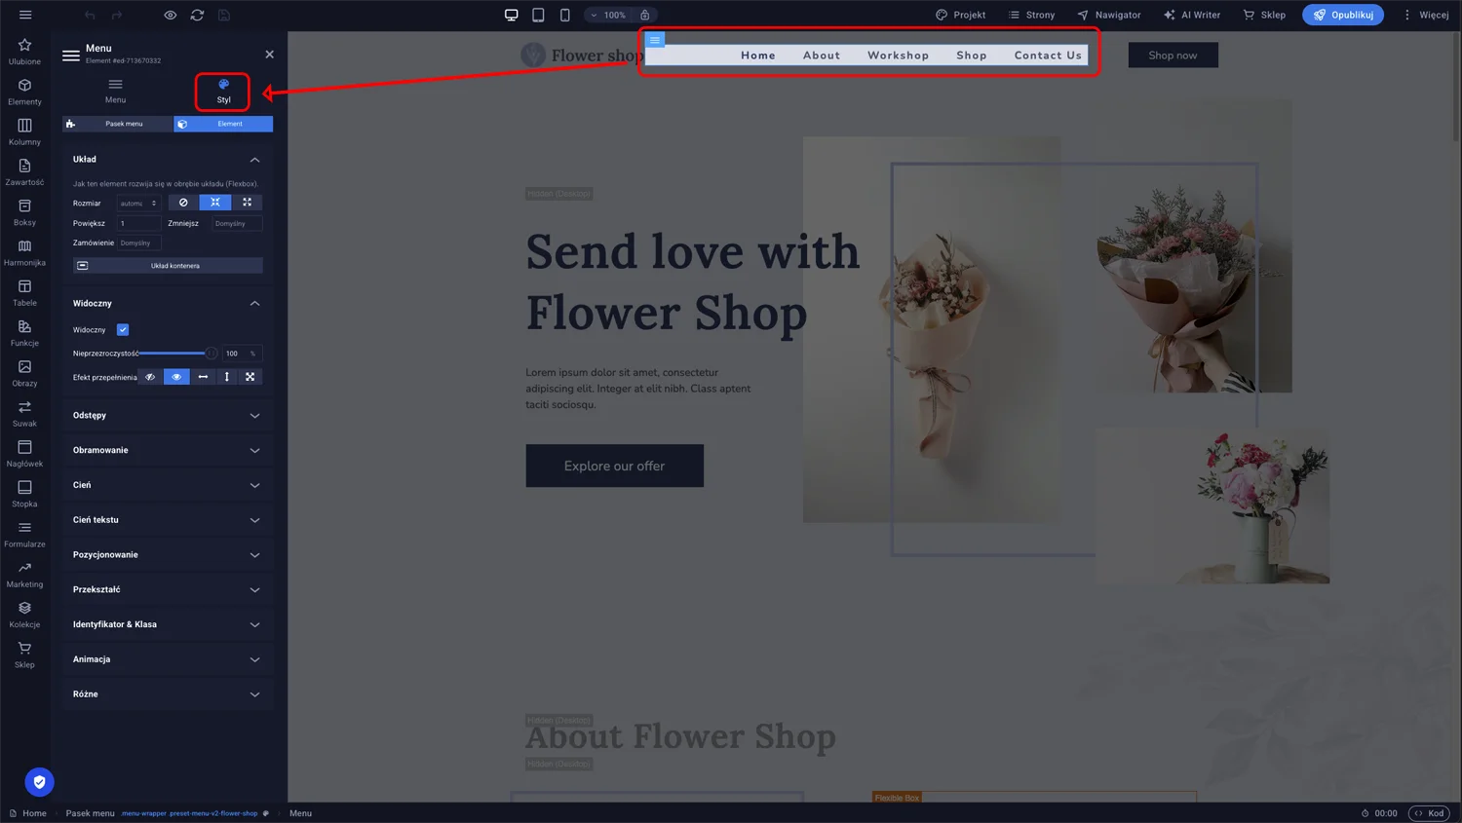Switch to tablet preview mode
Screen dimensions: 1462x823
(x=537, y=14)
